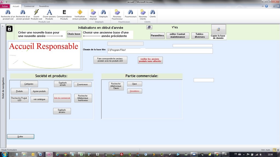Click the Recherche d'un produit Led icon

(x=8, y=12)
